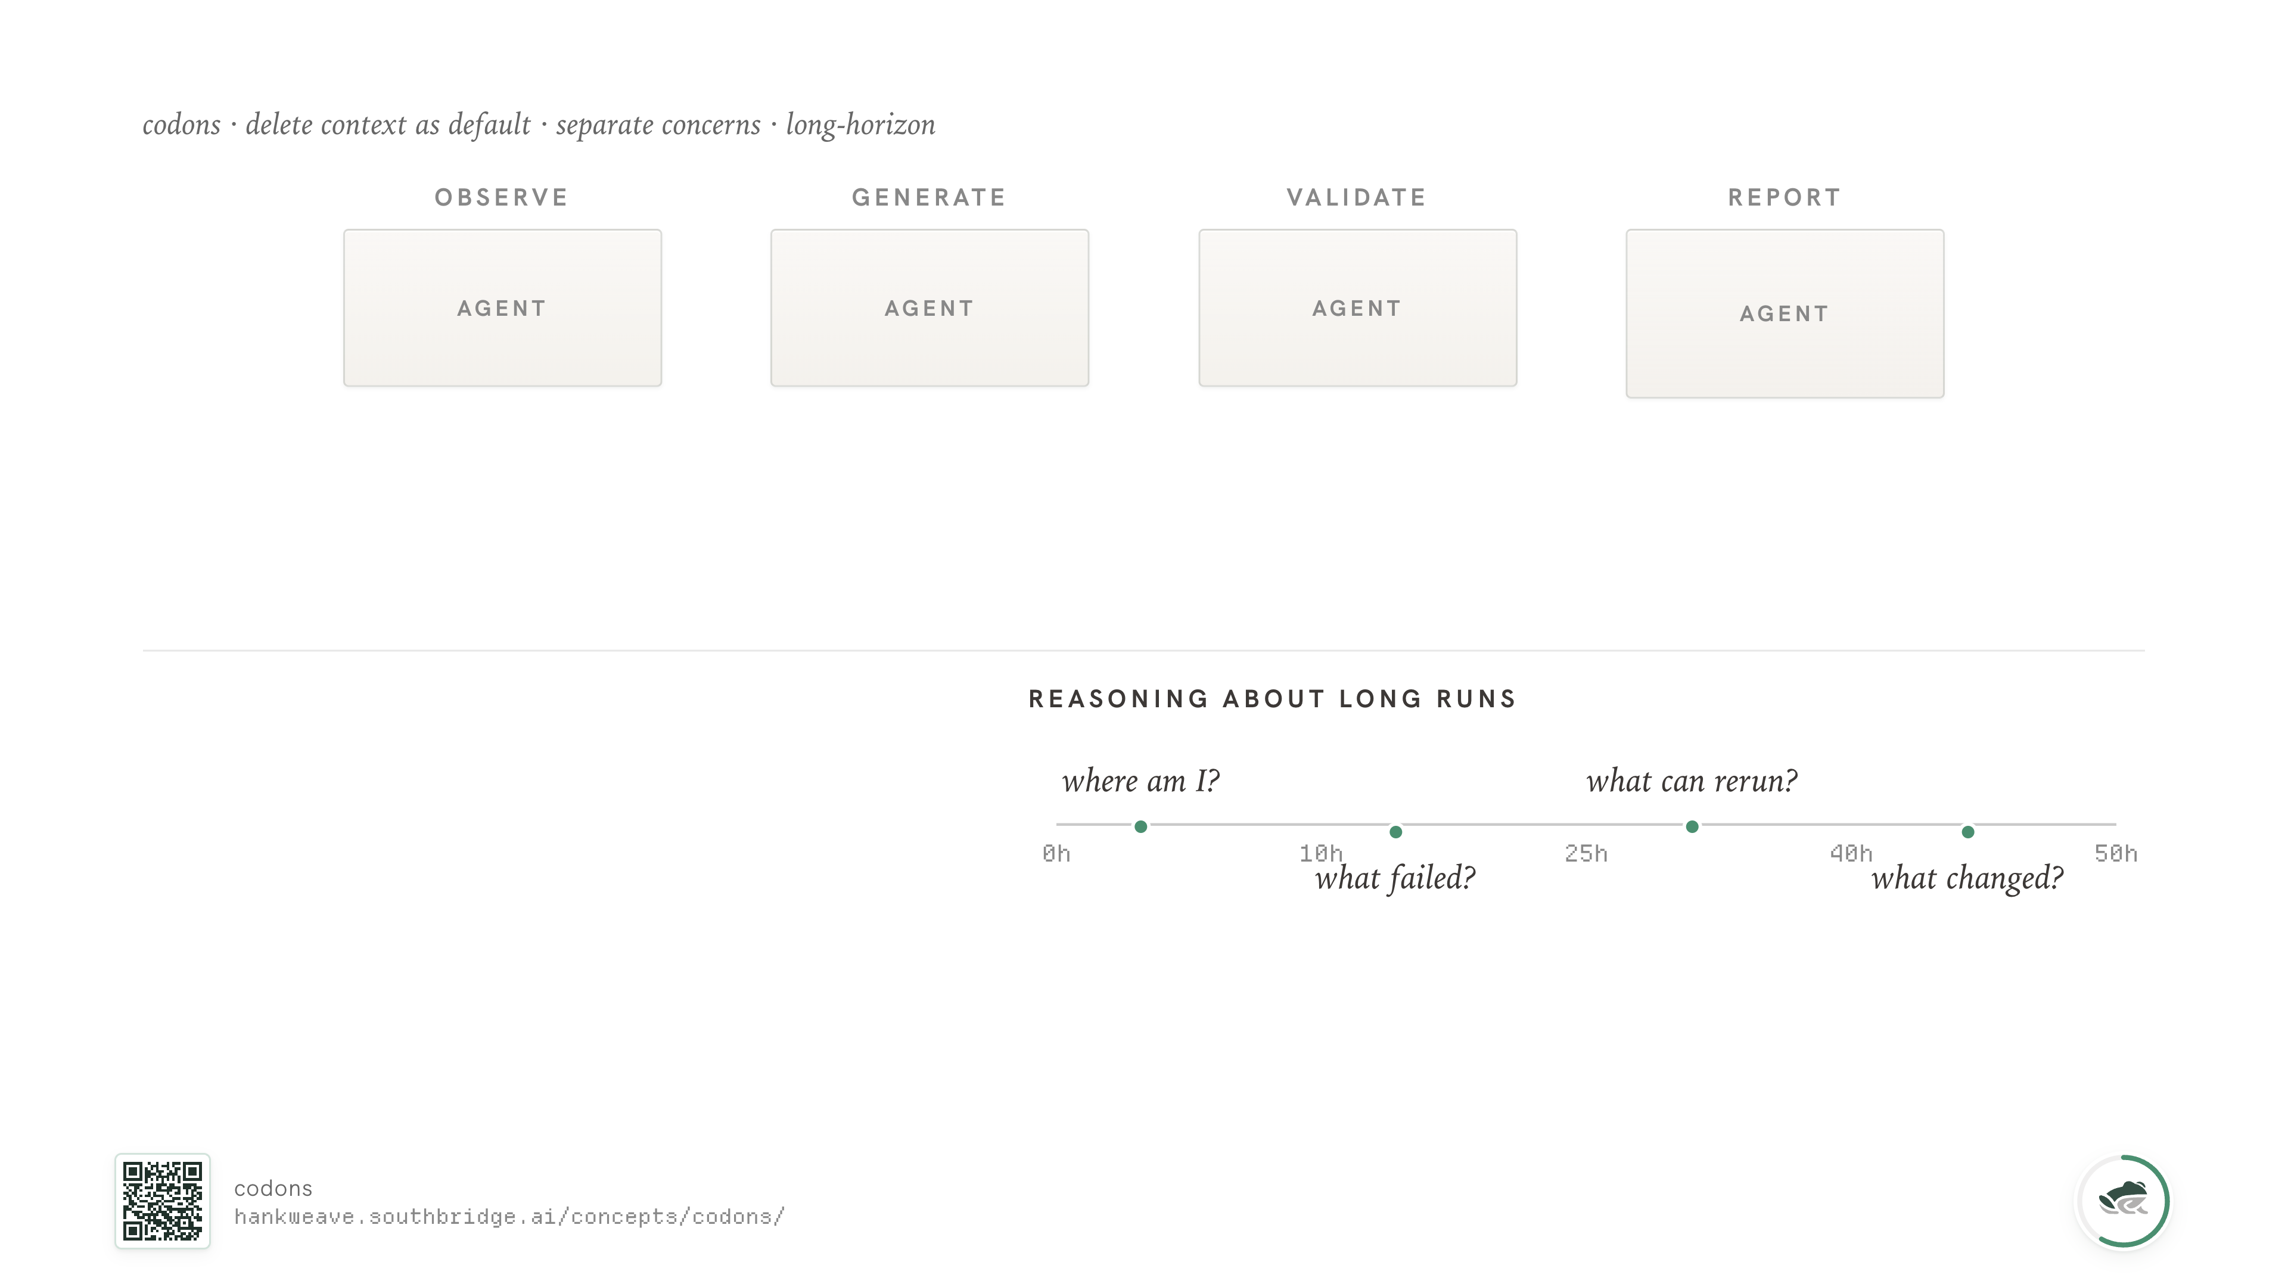The width and height of the screenshot is (2288, 1287).
Task: Click the 'what can rerun?' timeline dot
Action: click(x=1692, y=827)
